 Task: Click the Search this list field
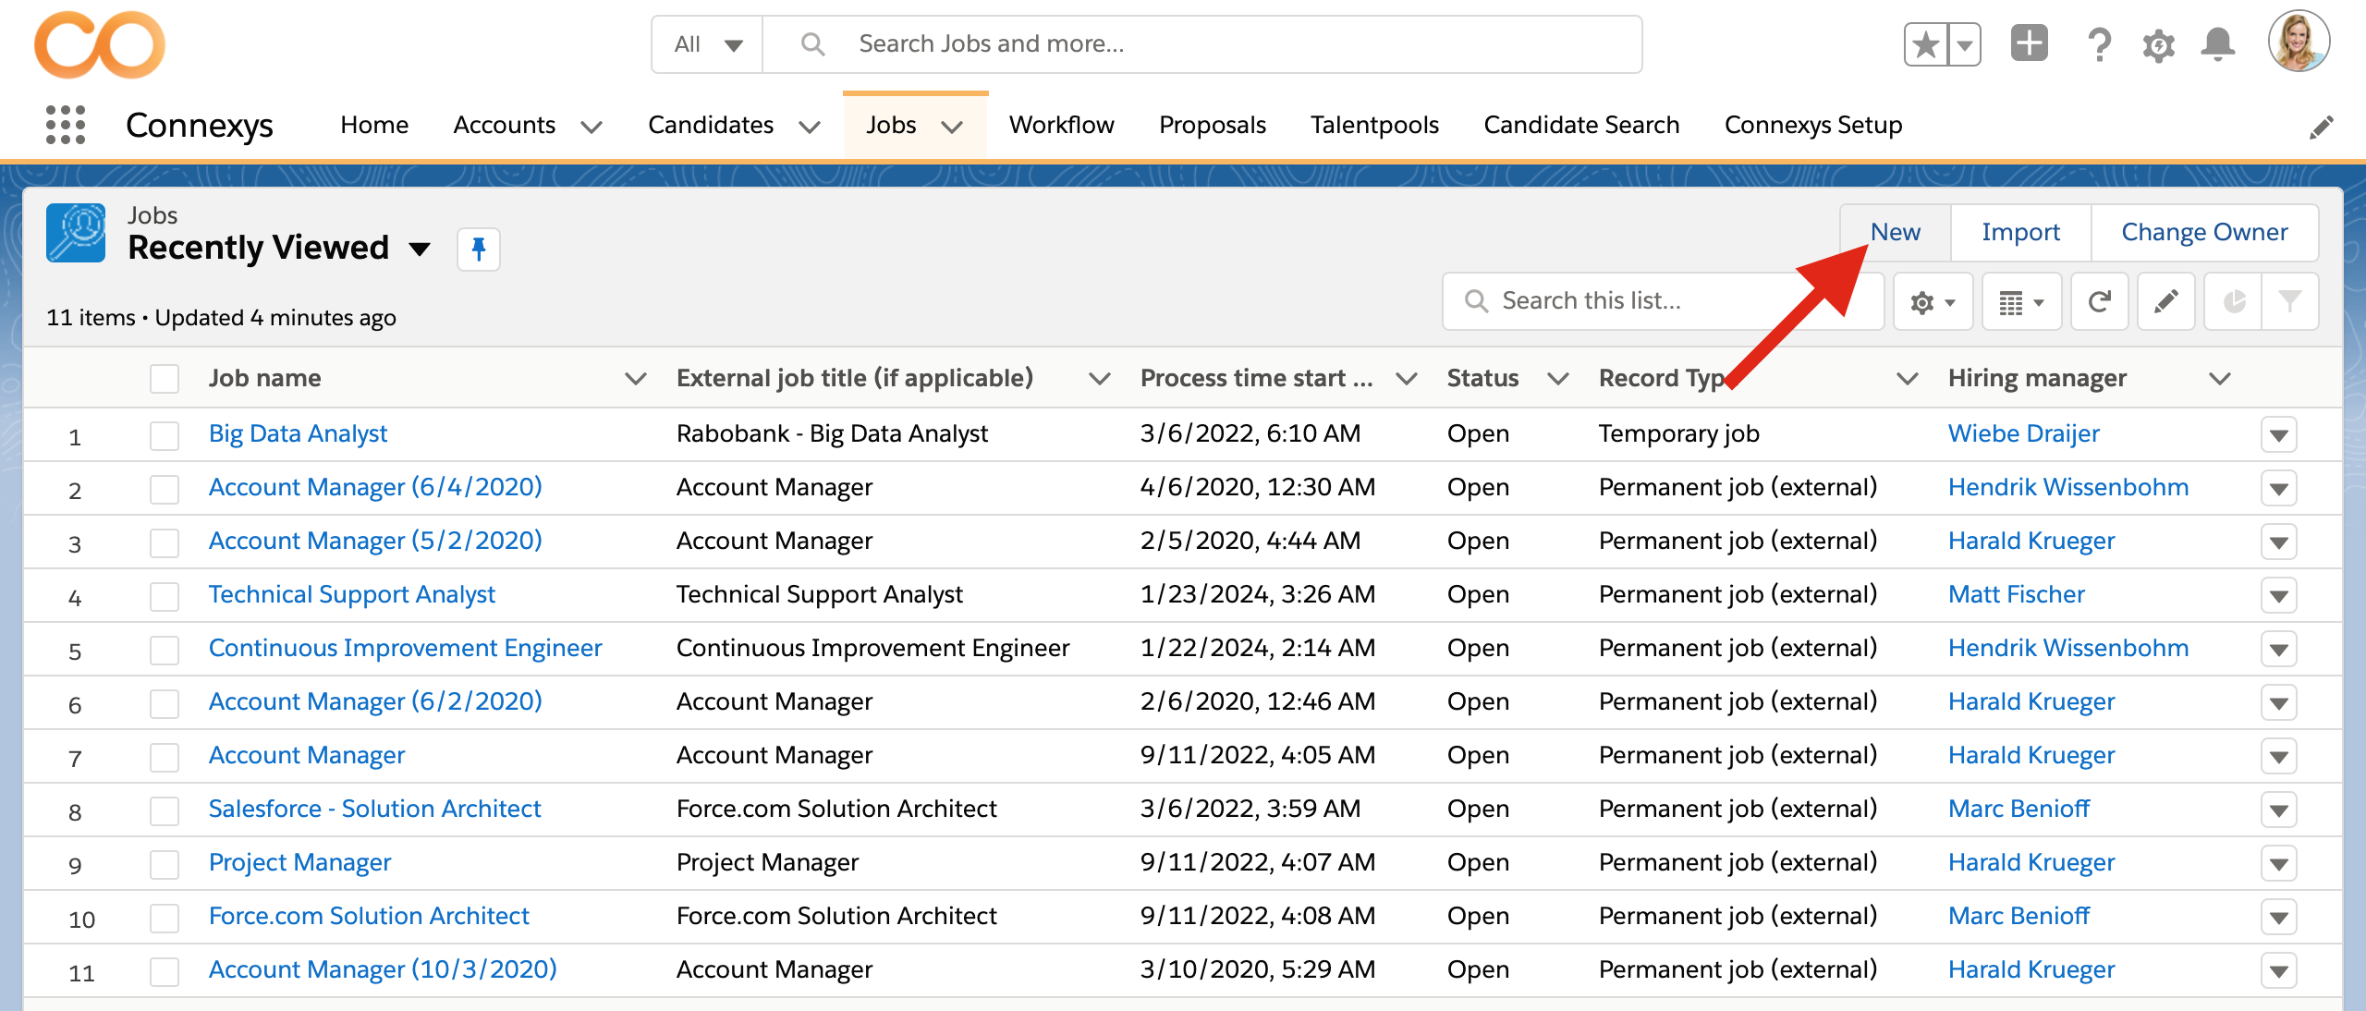[x=1662, y=301]
